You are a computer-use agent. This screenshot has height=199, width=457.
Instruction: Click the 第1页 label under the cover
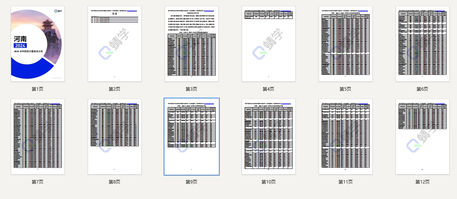point(37,89)
